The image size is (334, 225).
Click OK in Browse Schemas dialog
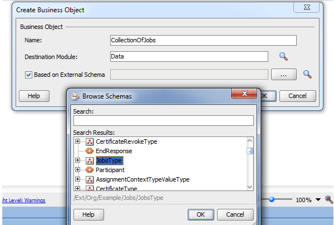point(200,214)
